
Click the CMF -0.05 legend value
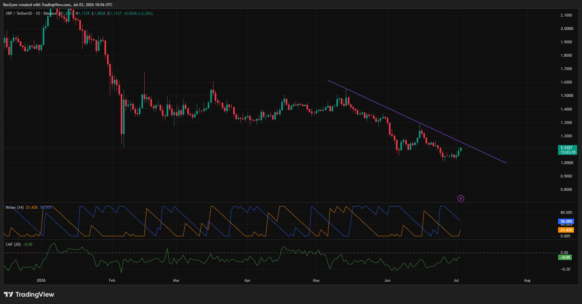tap(28, 244)
